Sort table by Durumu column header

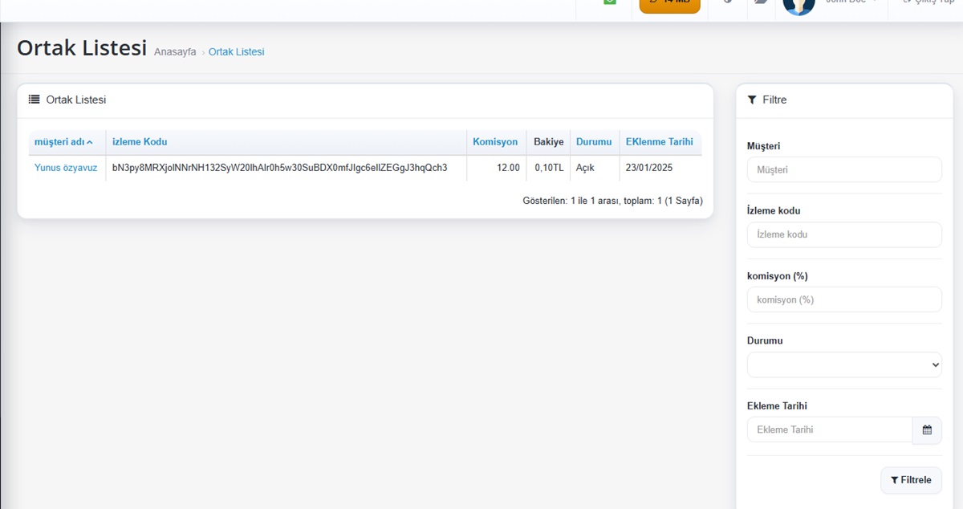(594, 142)
